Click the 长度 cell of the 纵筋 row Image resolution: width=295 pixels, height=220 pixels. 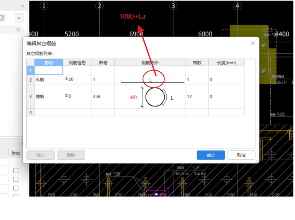point(227,80)
